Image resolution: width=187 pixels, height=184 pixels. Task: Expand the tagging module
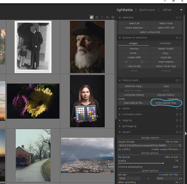pos(127,120)
